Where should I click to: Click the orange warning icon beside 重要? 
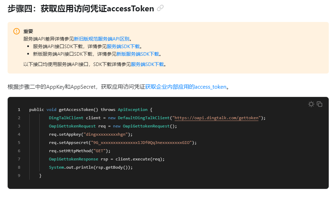(x=17, y=31)
